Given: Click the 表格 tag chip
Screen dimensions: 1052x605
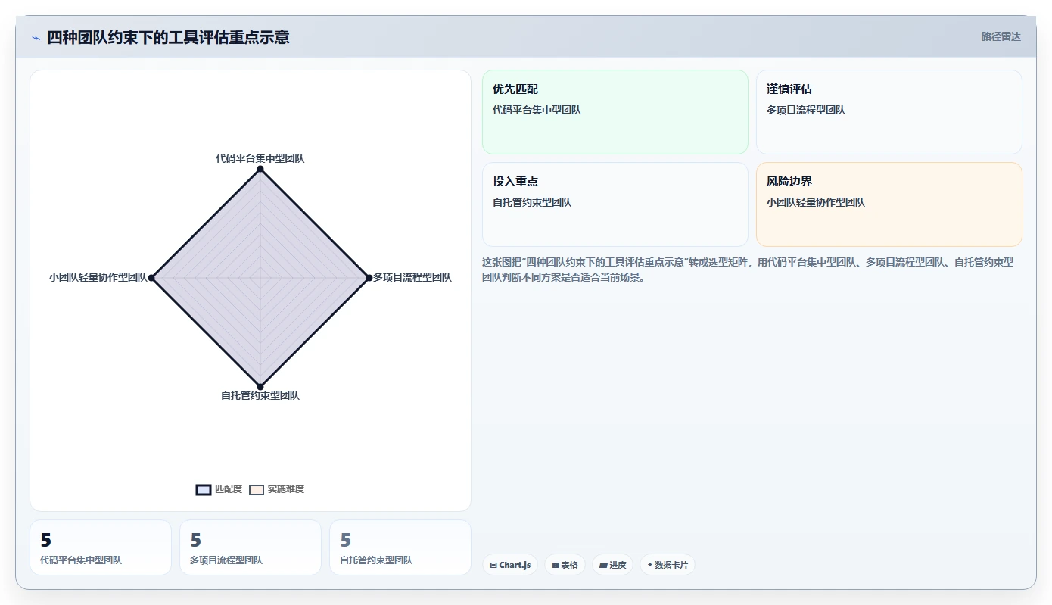Looking at the screenshot, I should coord(565,565).
